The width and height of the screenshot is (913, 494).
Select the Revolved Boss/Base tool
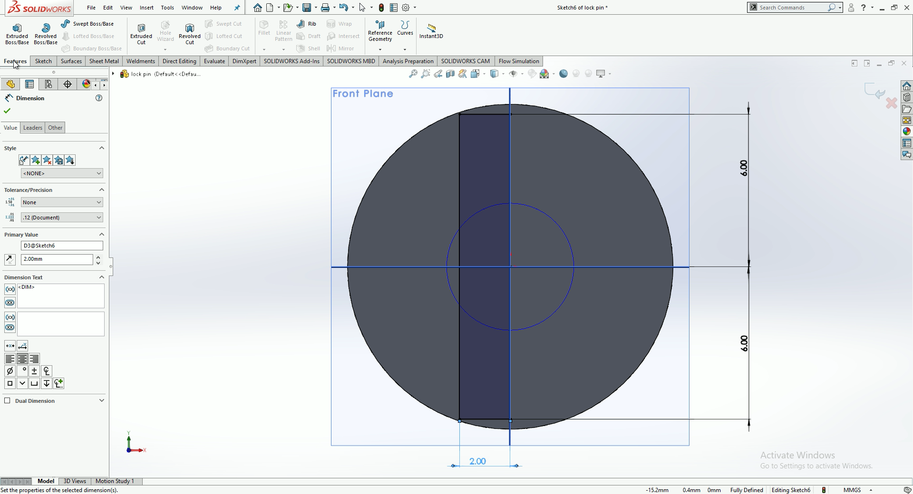click(x=46, y=34)
